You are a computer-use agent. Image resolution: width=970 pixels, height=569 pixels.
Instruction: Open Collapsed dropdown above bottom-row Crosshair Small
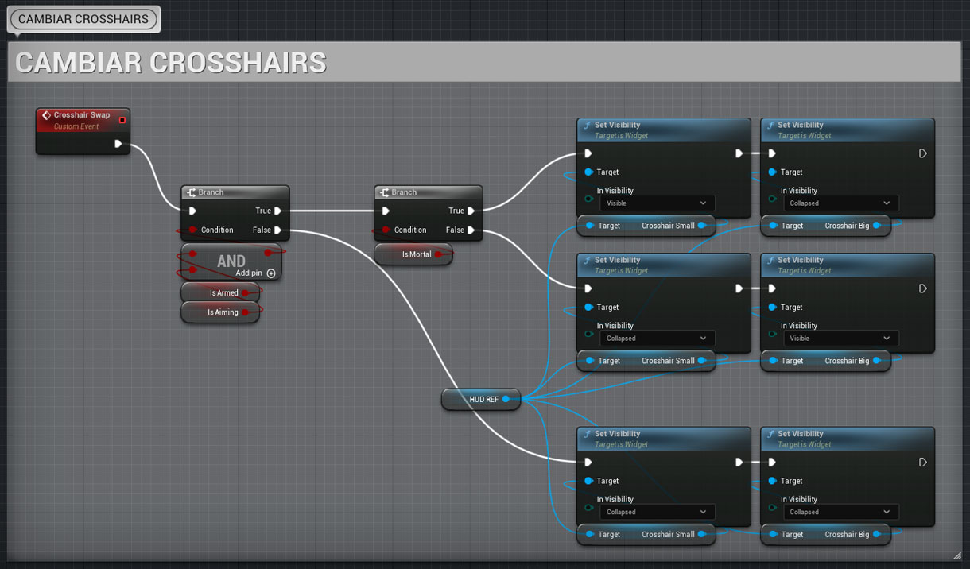pyautogui.click(x=657, y=513)
